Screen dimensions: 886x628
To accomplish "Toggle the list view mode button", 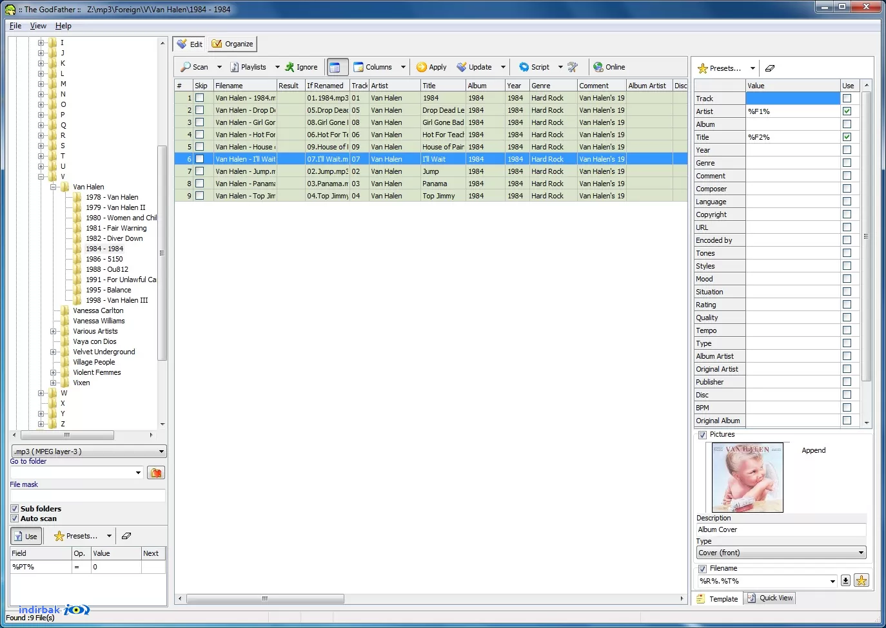I will pyautogui.click(x=338, y=67).
